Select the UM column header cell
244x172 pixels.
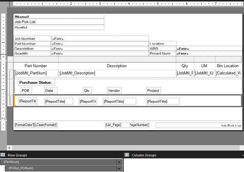point(205,66)
